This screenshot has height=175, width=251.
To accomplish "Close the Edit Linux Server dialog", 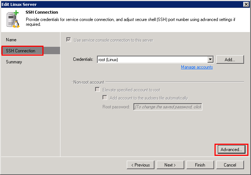I will click(x=246, y=4).
